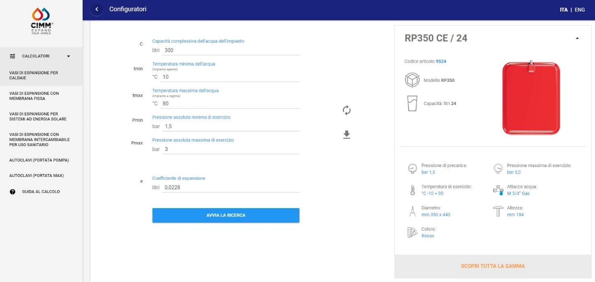
Task: Click the 'bar 1,5' precarica value
Action: click(x=428, y=172)
